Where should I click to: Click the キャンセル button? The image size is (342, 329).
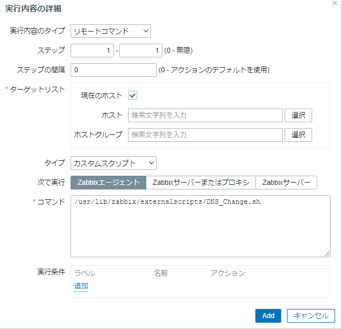tap(311, 315)
